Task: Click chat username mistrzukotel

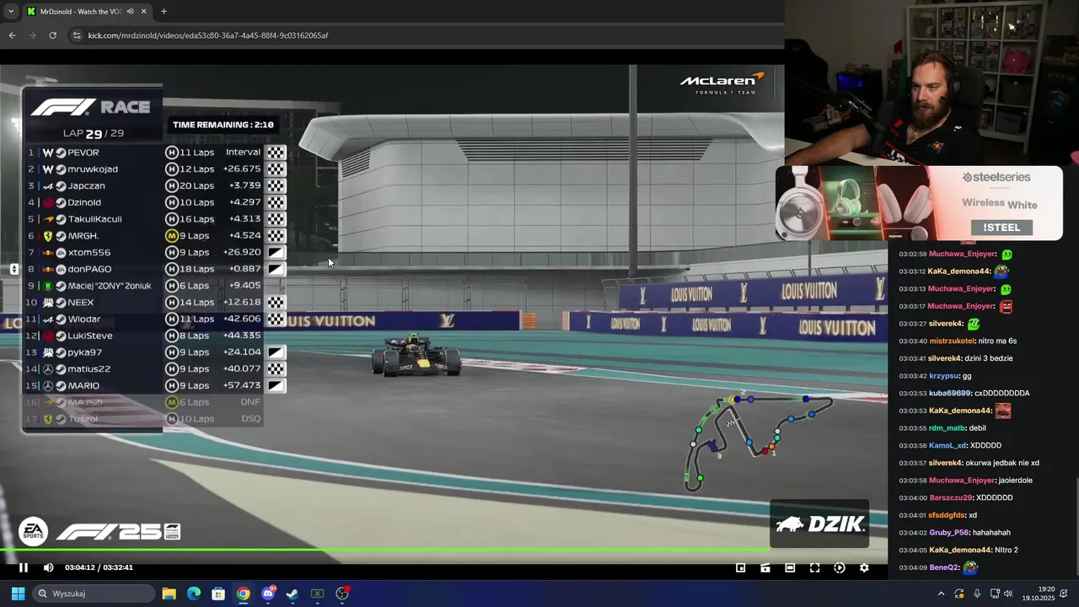Action: pos(951,341)
